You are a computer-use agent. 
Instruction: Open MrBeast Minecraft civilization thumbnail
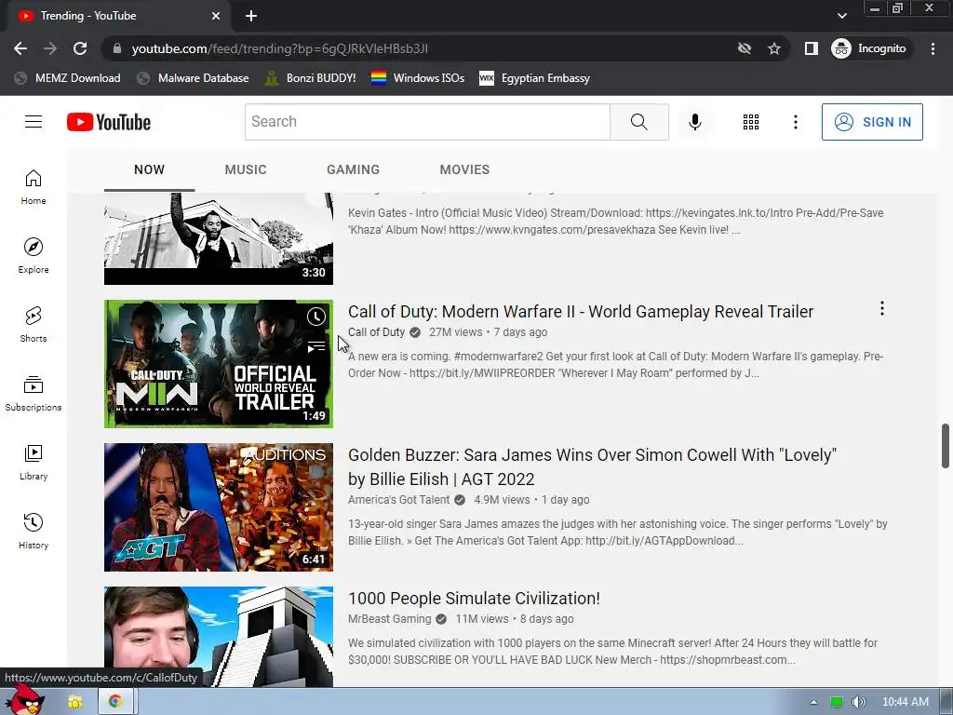[x=219, y=637]
